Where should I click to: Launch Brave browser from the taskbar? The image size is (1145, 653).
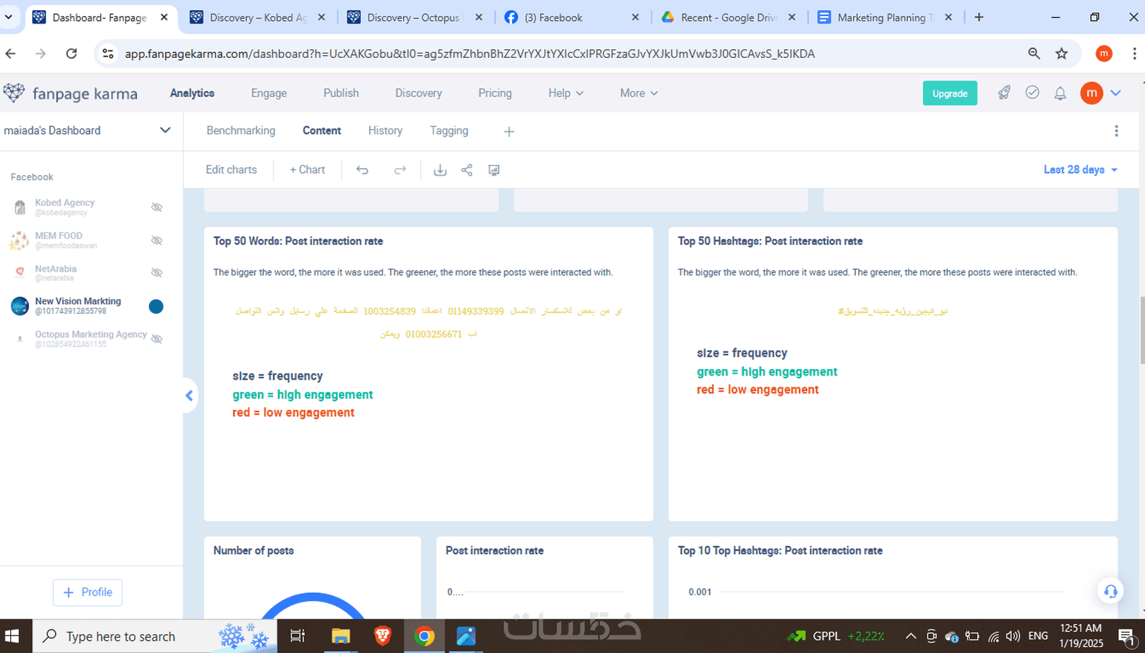[383, 636]
